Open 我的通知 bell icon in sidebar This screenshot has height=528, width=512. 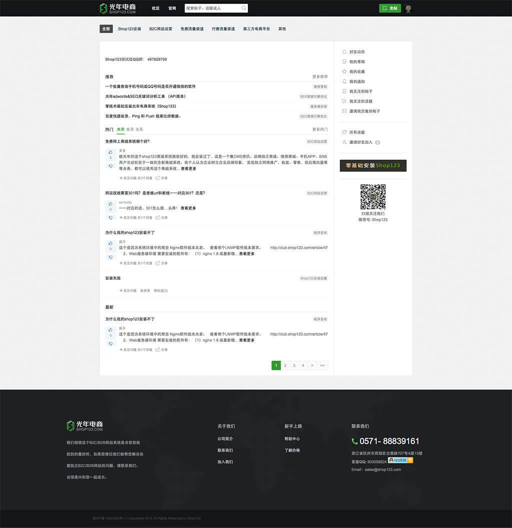(344, 81)
